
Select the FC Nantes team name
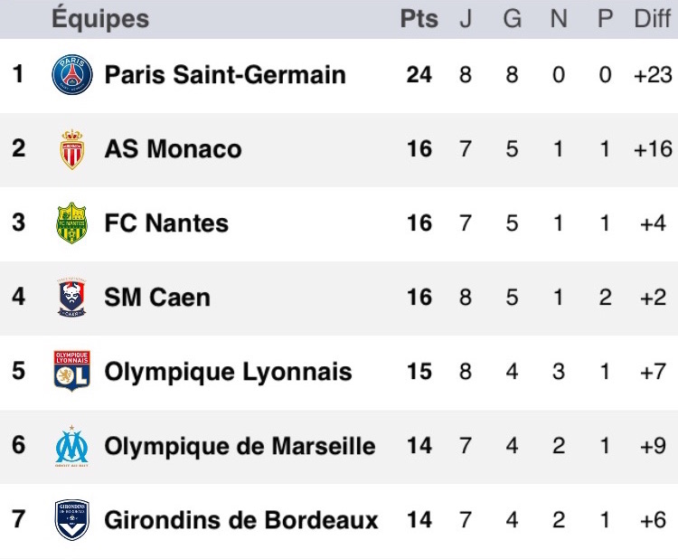[166, 223]
